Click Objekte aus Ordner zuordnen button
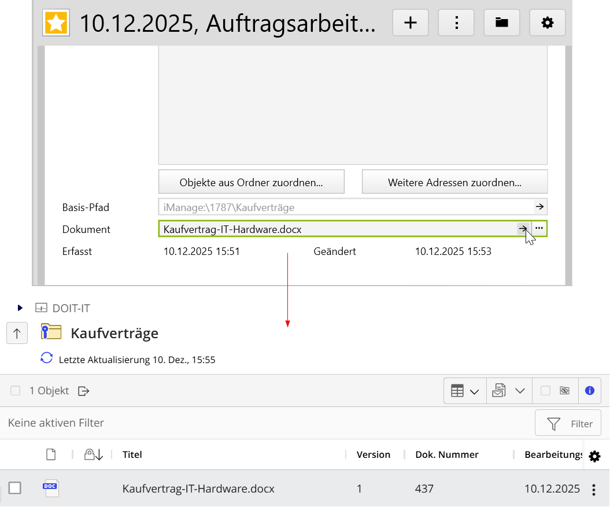 251,183
